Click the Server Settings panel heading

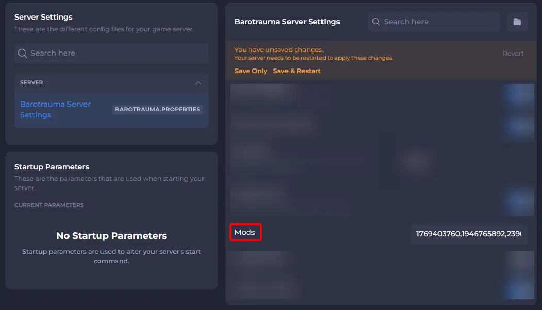(43, 17)
